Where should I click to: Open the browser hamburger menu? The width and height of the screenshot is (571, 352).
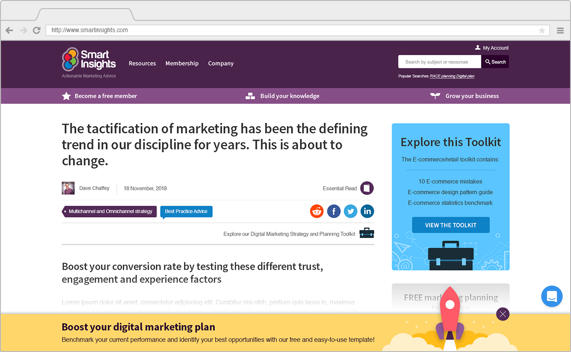(560, 30)
